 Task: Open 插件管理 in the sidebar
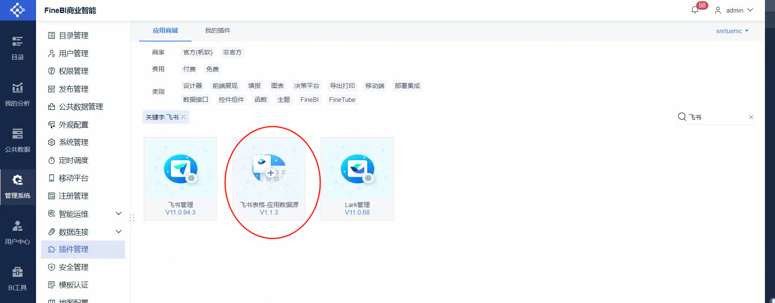pyautogui.click(x=83, y=249)
